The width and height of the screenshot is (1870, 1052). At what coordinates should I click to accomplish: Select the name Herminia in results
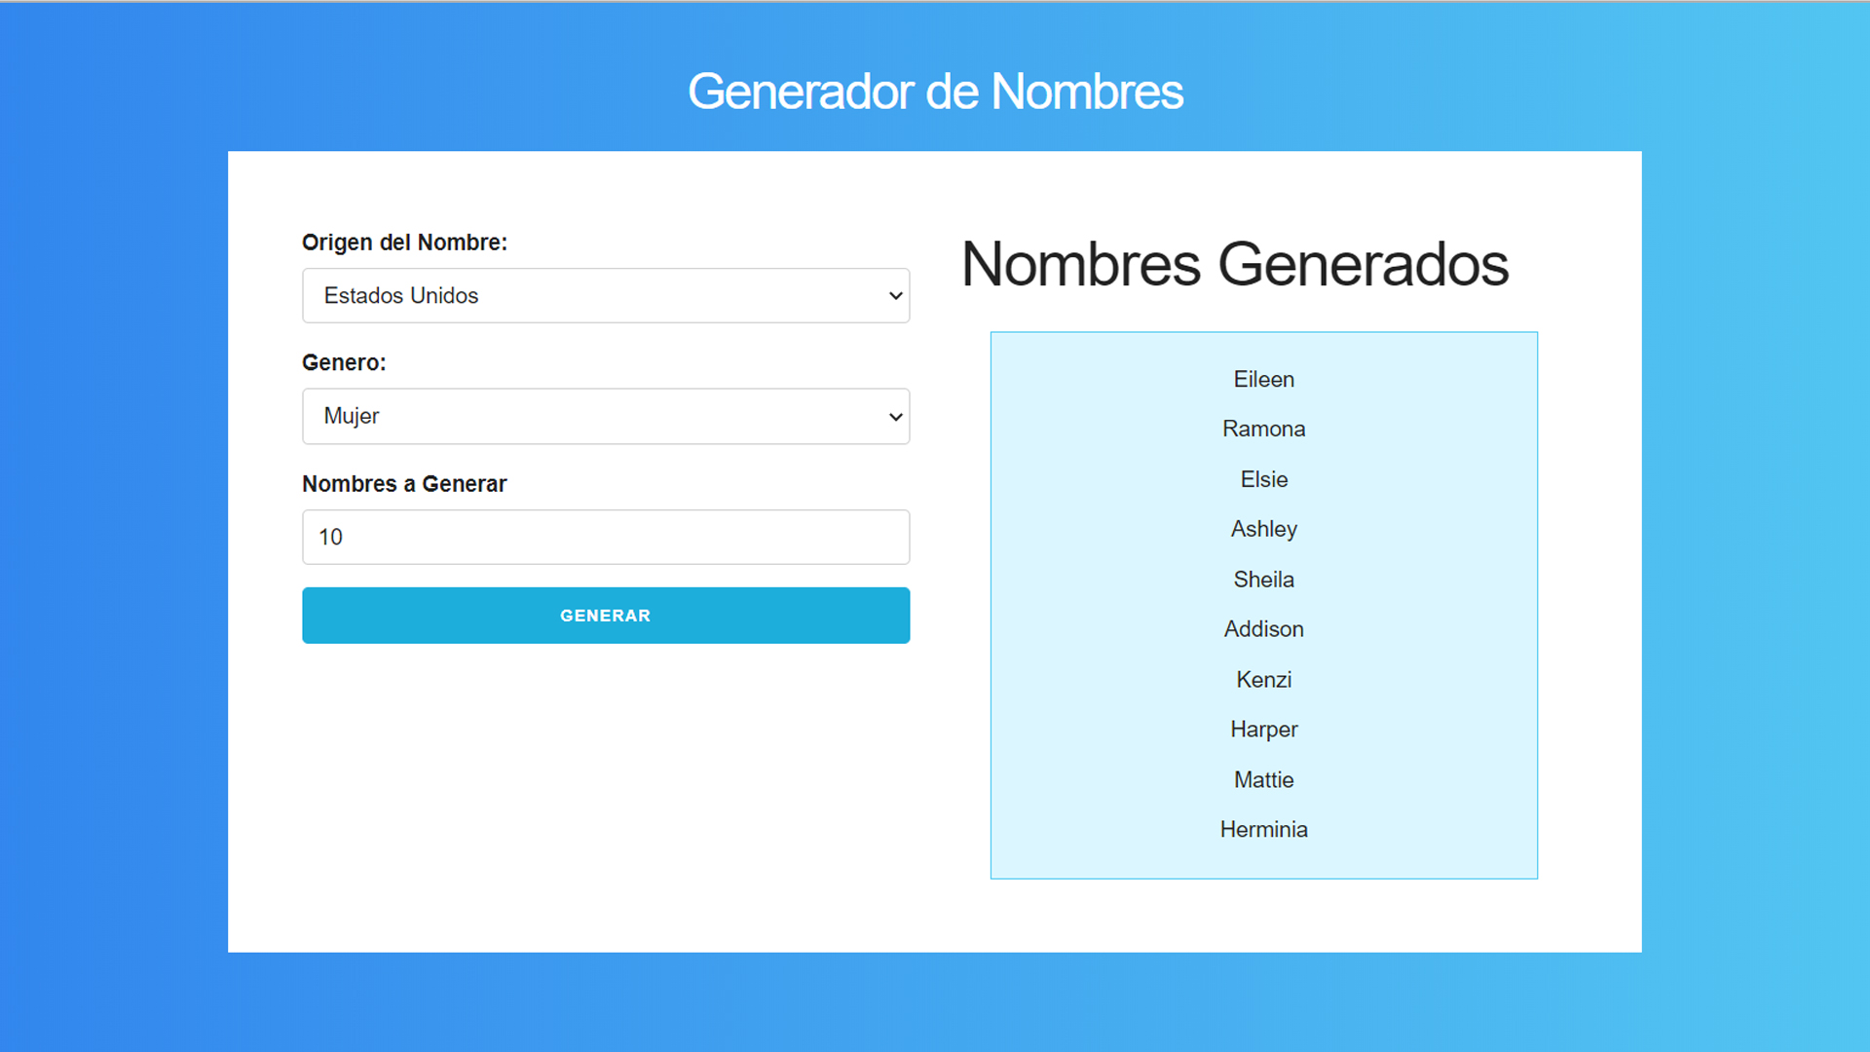(1264, 830)
